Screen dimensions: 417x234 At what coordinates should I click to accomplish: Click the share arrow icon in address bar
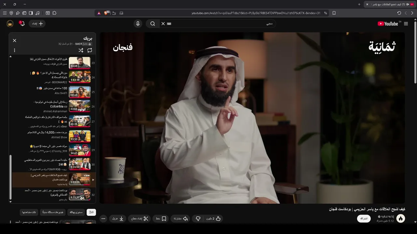click(x=114, y=13)
